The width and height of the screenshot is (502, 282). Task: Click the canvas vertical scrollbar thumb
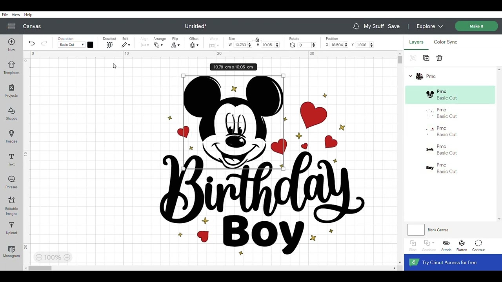click(x=400, y=60)
